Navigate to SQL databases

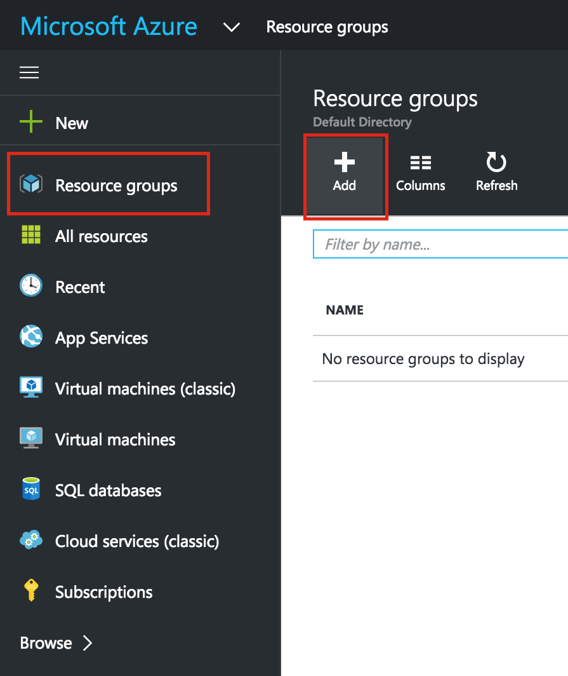point(140,490)
